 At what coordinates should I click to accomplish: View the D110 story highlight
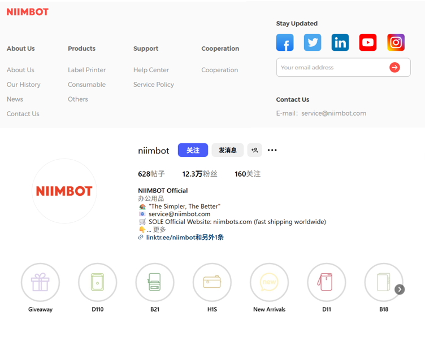(98, 283)
